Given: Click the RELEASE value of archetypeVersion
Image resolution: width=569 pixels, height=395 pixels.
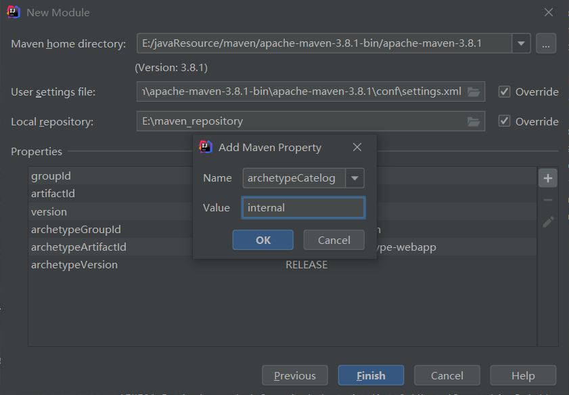Looking at the screenshot, I should 306,264.
